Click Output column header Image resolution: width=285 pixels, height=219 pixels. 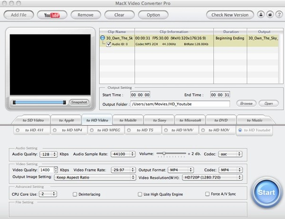[264, 32]
